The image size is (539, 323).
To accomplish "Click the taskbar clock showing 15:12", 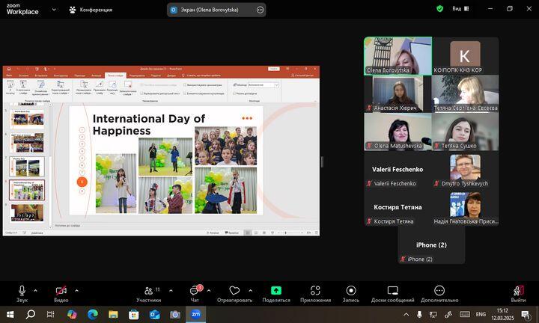I will pos(502,314).
